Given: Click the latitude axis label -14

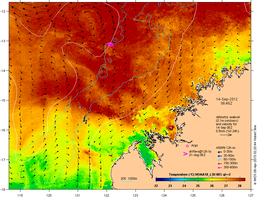Looking at the screenshot, I should click(x=3, y=71).
